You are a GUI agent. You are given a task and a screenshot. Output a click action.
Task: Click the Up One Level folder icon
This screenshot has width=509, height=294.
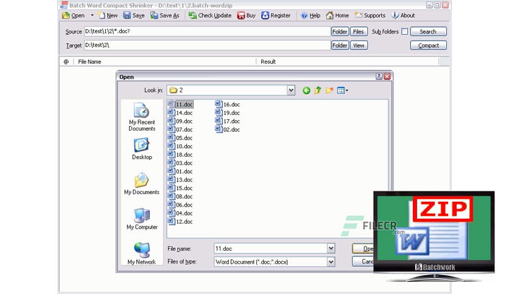[x=317, y=91]
